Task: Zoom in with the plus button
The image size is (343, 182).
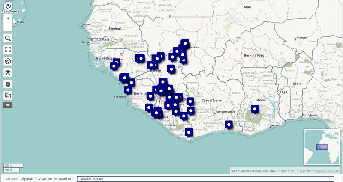Action: click(x=8, y=18)
